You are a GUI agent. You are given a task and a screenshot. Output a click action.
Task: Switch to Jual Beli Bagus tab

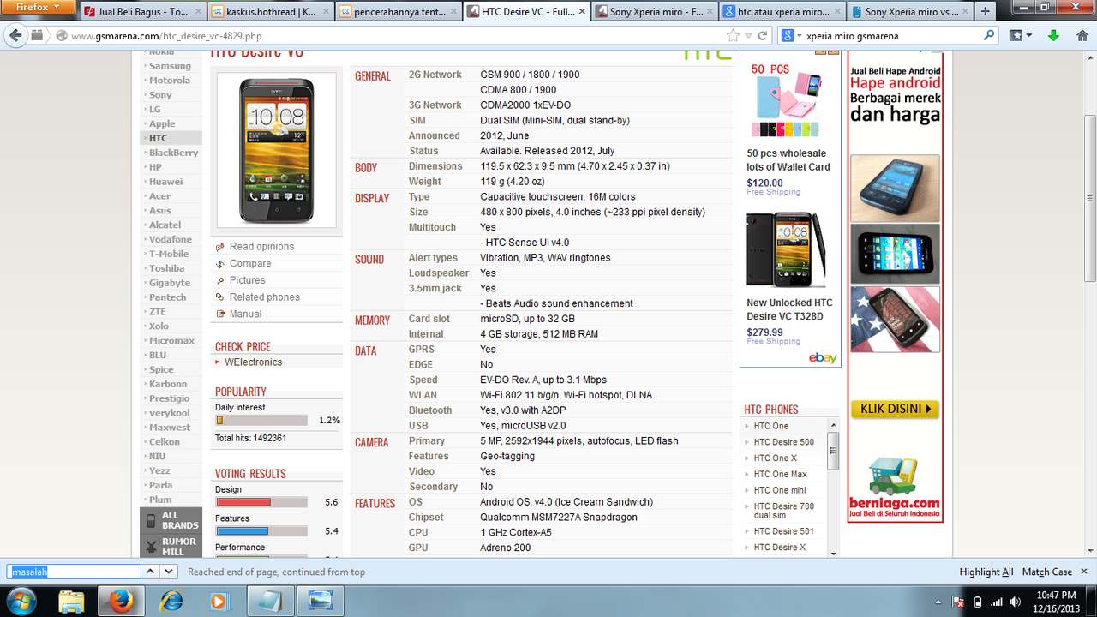tap(143, 12)
